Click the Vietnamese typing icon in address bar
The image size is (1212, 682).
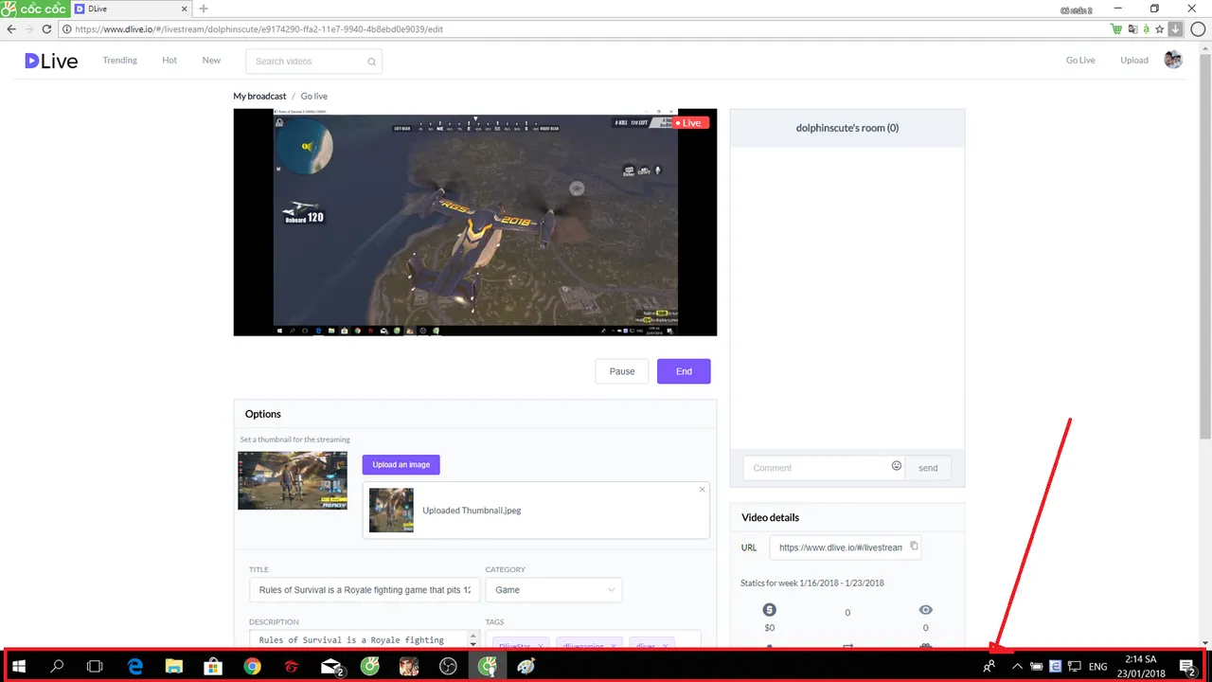[x=1146, y=29]
